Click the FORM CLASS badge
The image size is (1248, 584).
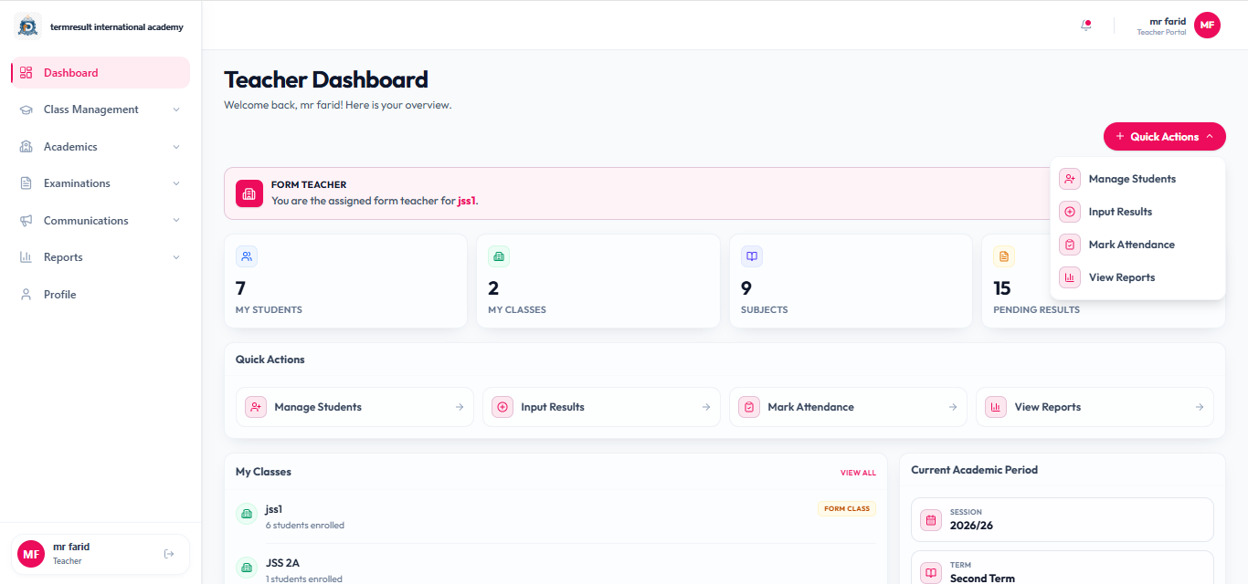pos(847,508)
